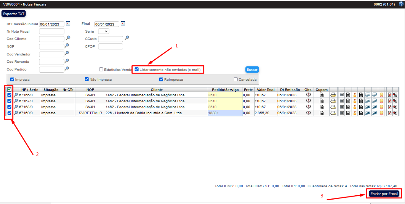Viewport: 405px width, 204px height.
Task: Click the Enviar por E-mail button
Action: 384,194
